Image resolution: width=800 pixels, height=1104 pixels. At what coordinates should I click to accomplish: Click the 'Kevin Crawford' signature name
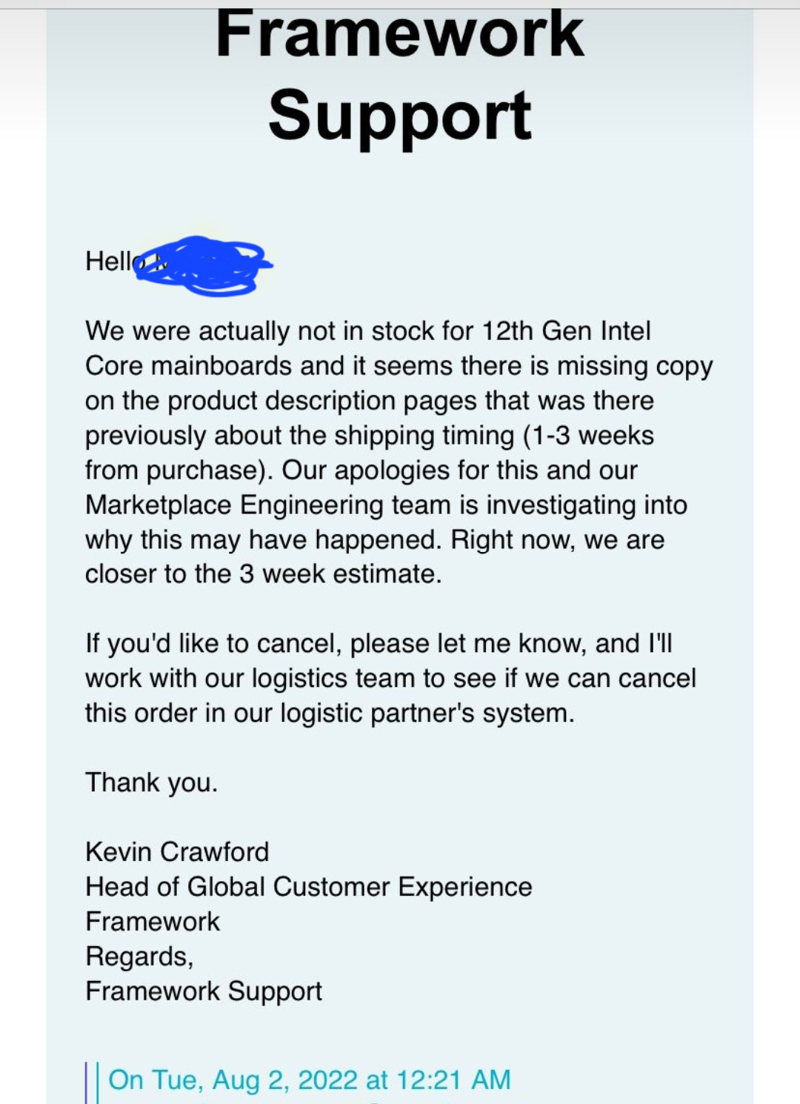click(177, 851)
